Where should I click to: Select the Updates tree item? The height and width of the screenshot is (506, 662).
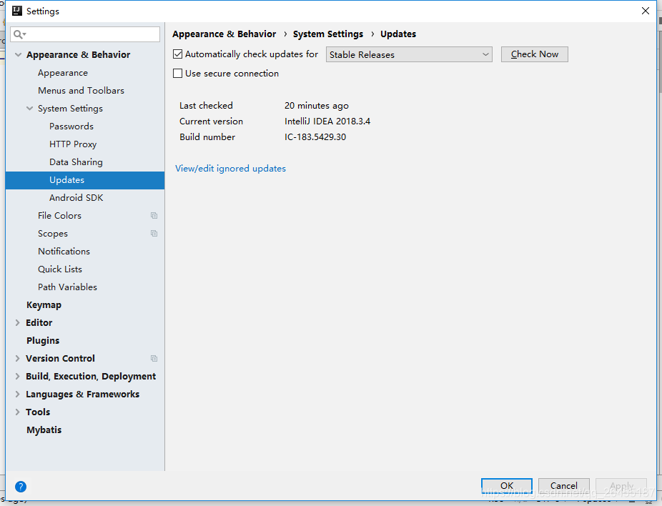tap(85, 180)
